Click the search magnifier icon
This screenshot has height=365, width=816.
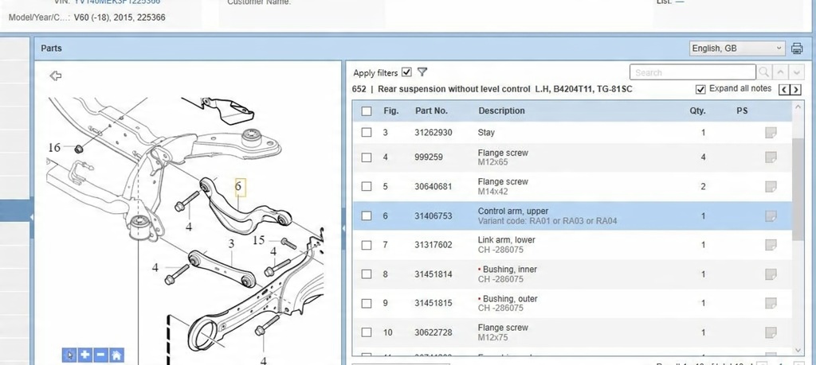763,72
